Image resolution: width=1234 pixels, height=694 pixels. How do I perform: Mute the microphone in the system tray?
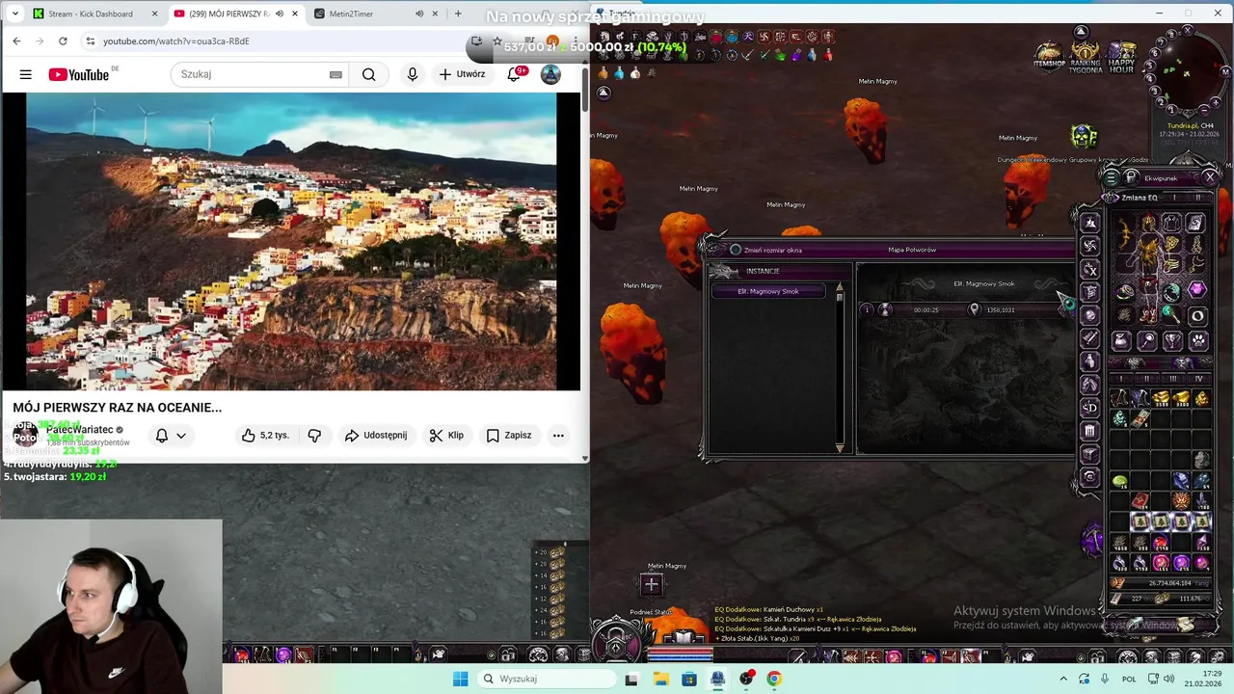1105,679
